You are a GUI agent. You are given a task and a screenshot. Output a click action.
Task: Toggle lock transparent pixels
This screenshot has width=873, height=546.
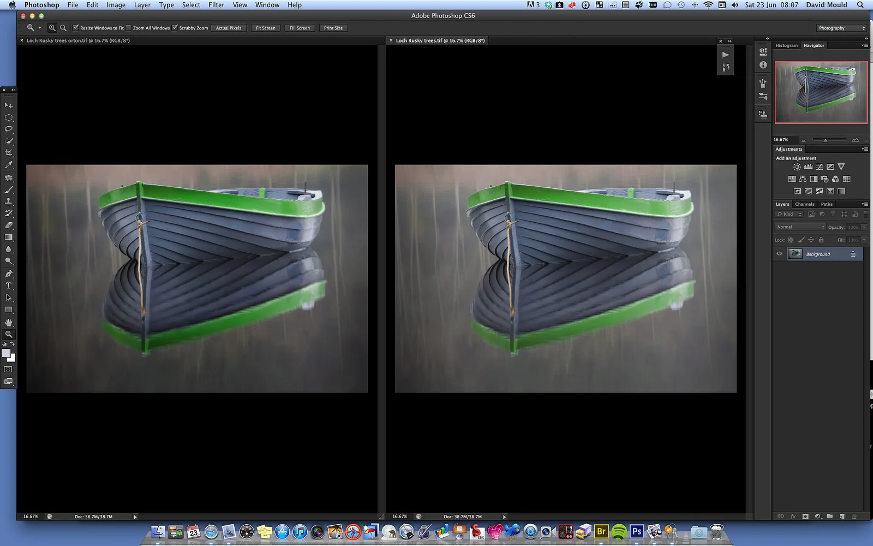[x=791, y=240]
